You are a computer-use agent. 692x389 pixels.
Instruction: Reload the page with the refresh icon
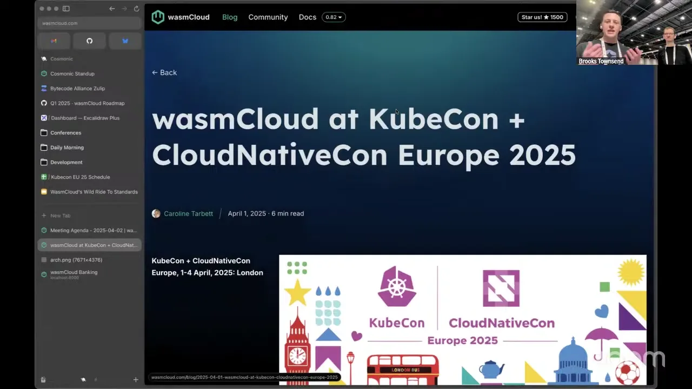coord(136,9)
